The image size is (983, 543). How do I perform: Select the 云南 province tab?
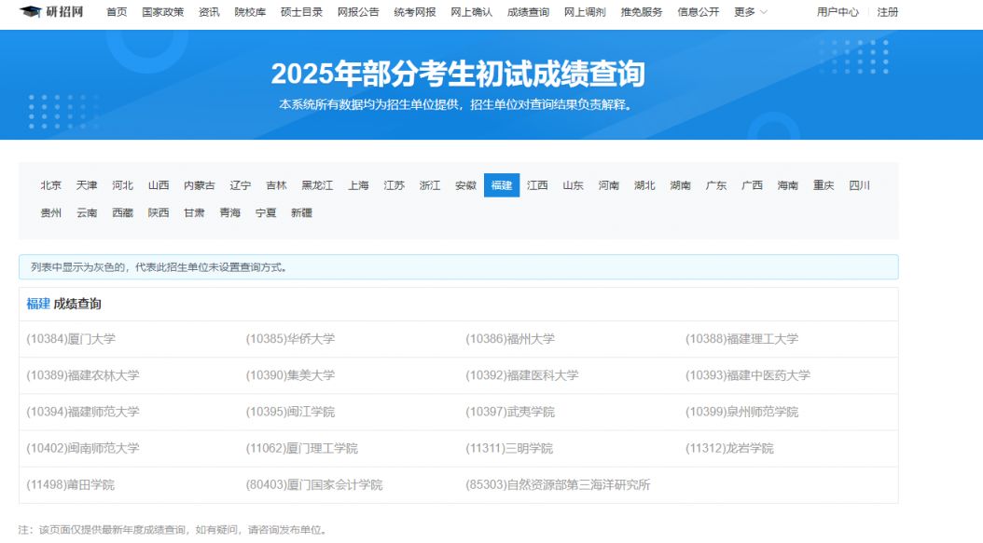pos(87,213)
